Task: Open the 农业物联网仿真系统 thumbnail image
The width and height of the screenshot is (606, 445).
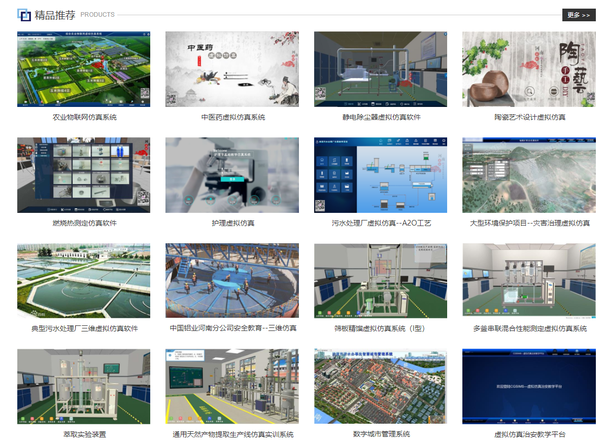Action: click(84, 69)
